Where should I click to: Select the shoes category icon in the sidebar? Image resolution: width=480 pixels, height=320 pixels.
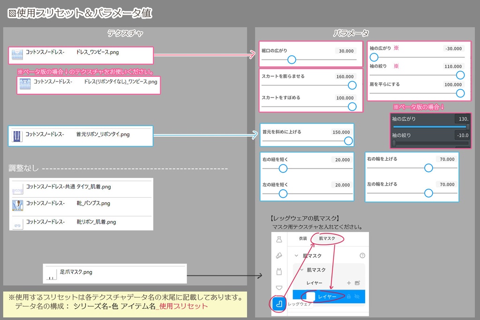point(279,255)
